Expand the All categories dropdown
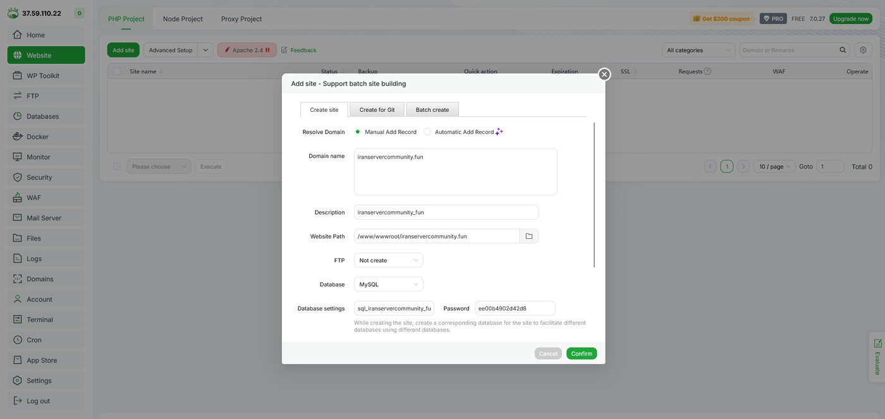 [698, 50]
